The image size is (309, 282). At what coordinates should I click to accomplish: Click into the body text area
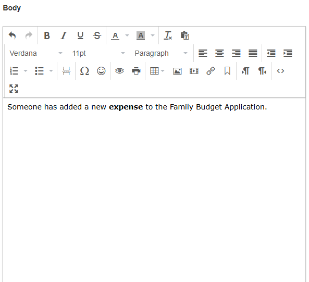pos(154,189)
